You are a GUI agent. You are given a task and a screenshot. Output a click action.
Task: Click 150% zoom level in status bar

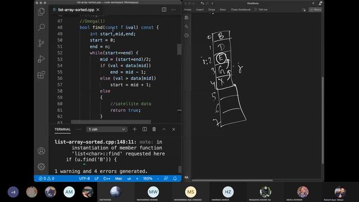pyautogui.click(x=148, y=178)
